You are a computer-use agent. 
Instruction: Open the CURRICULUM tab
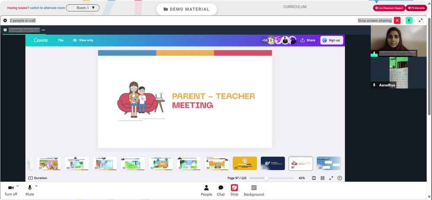pyautogui.click(x=295, y=7)
